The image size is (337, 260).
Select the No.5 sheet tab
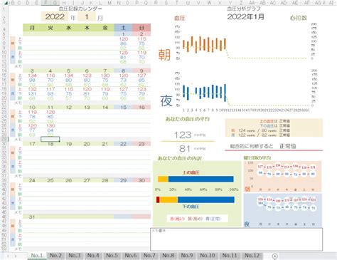pyautogui.click(x=112, y=256)
